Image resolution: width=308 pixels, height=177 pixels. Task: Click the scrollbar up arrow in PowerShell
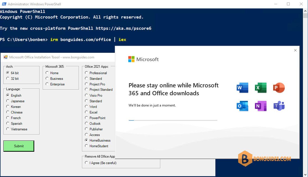(x=305, y=11)
